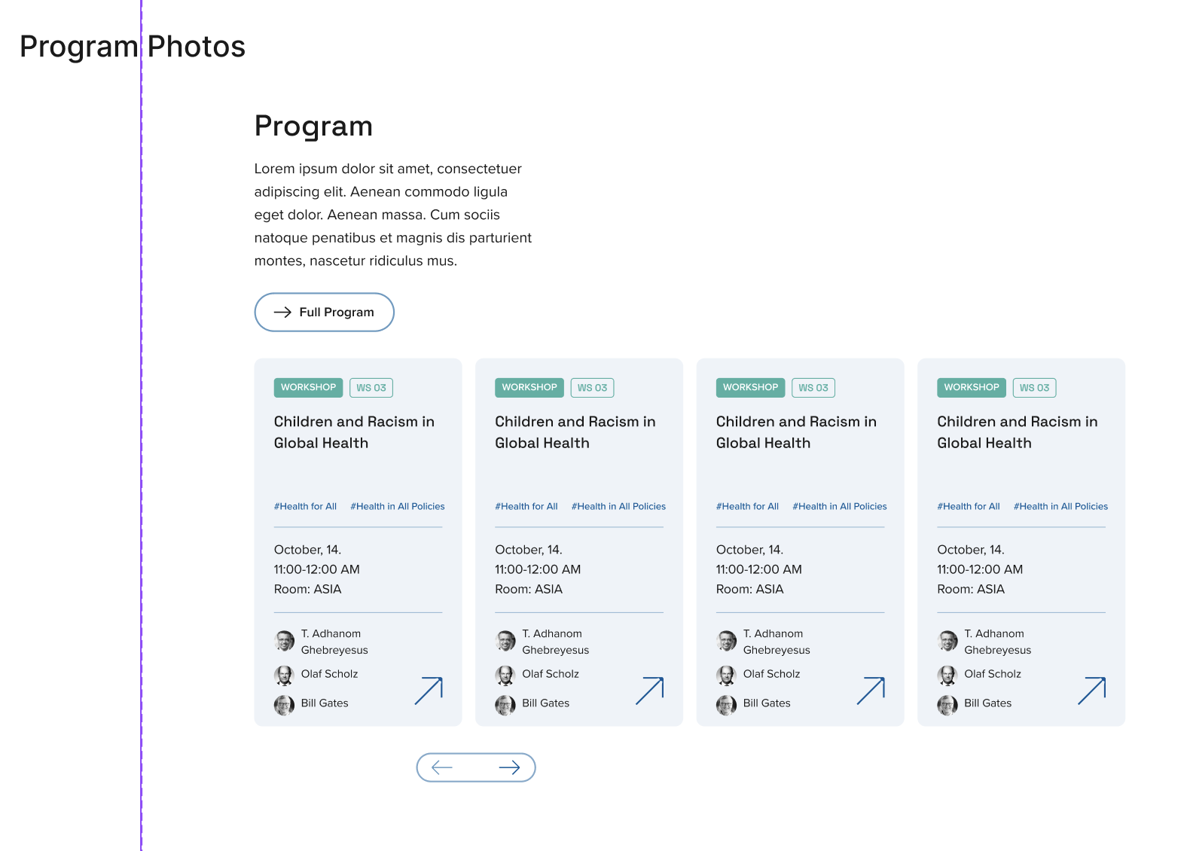1187x851 pixels.
Task: Open the fourth workshop card's diagonal arrow
Action: 1091,691
